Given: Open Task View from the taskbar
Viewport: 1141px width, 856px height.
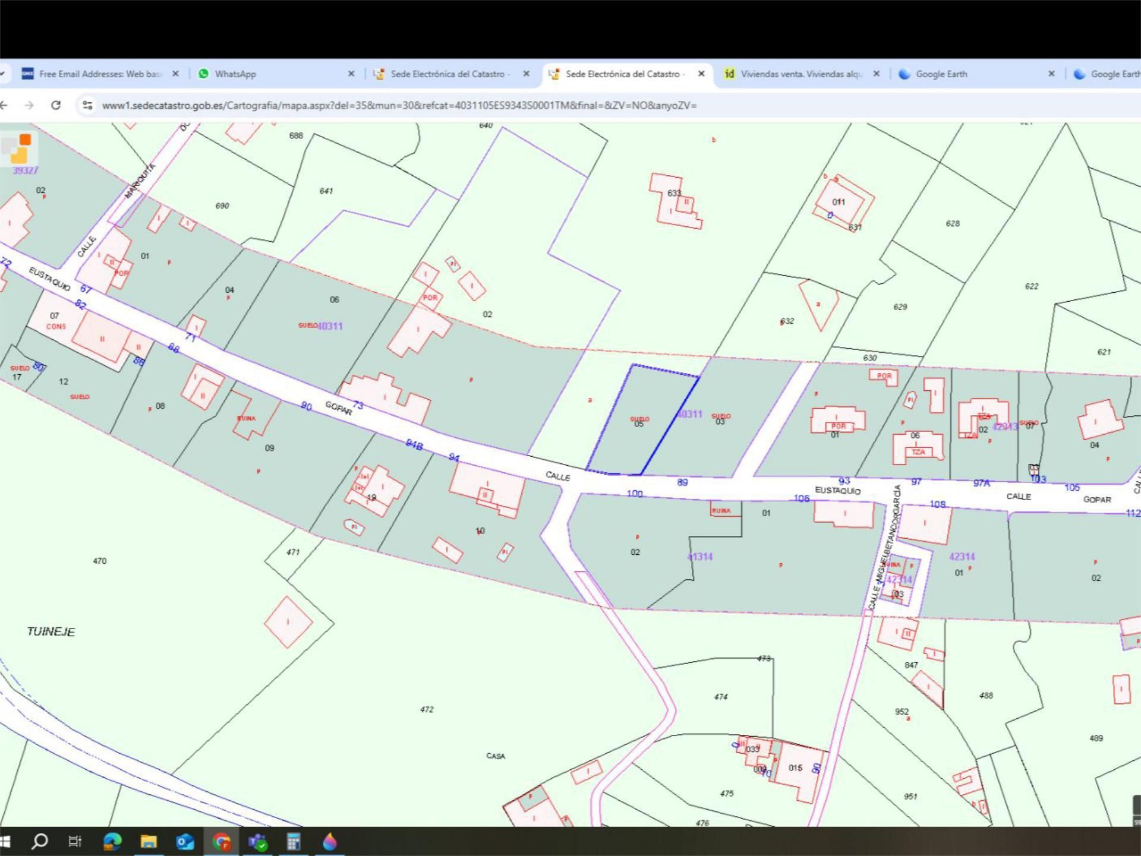Looking at the screenshot, I should [75, 842].
